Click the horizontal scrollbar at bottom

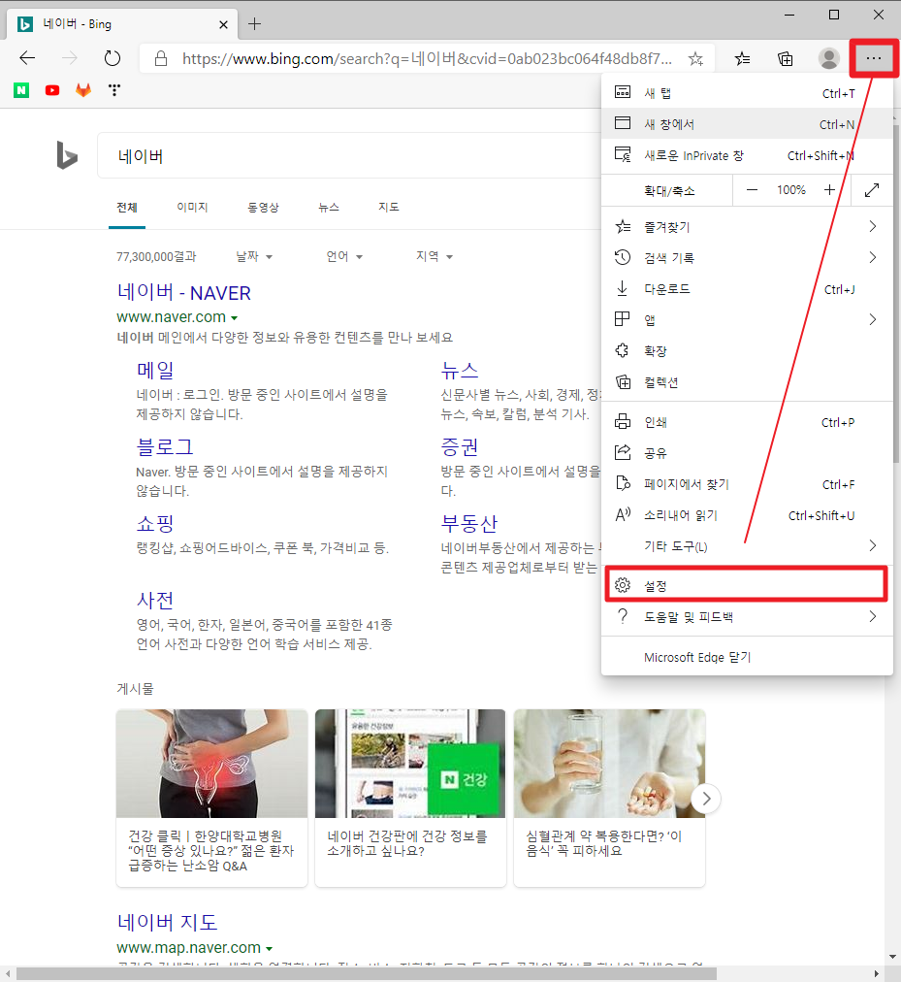coord(367,974)
